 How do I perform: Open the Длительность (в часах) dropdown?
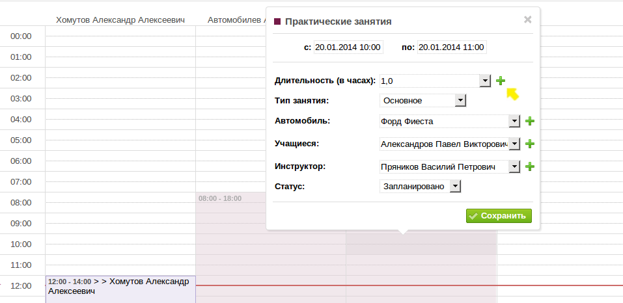click(484, 81)
